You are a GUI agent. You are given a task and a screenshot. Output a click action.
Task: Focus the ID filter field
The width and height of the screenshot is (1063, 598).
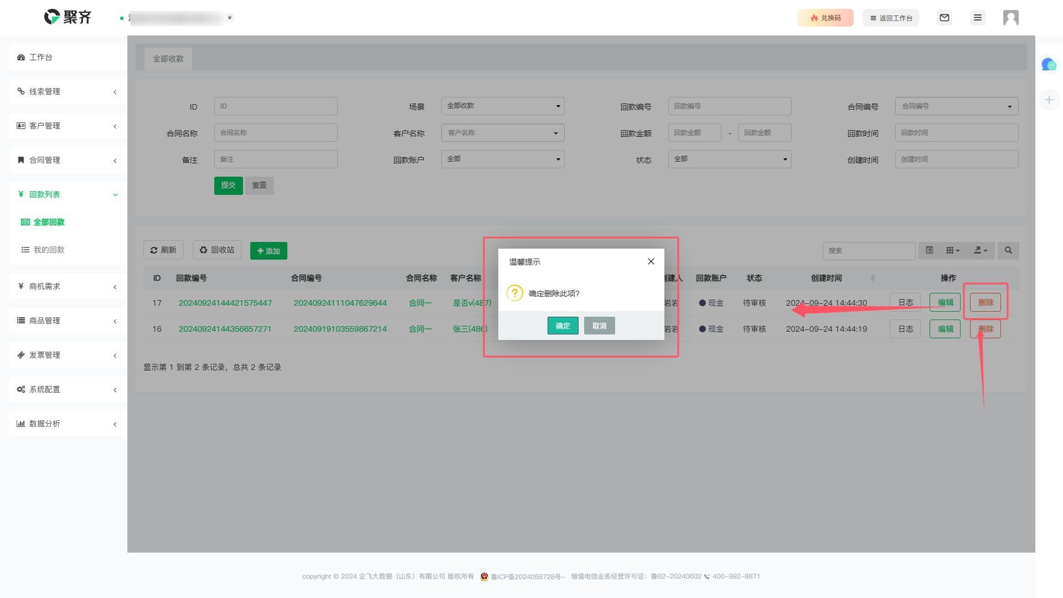click(276, 106)
